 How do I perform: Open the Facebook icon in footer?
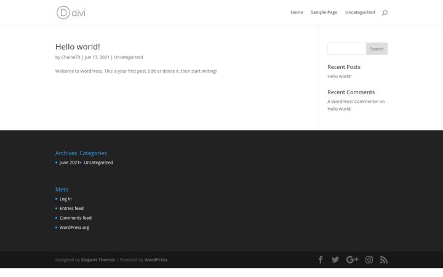[321, 260]
